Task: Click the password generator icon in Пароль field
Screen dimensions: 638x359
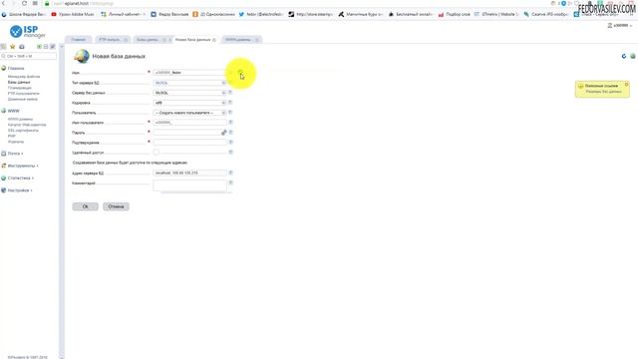Action: [223, 133]
